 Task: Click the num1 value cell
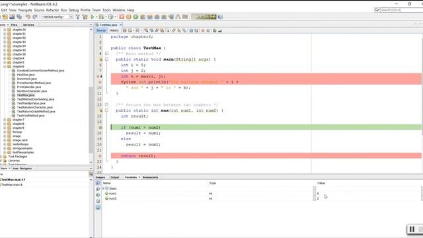369,194
